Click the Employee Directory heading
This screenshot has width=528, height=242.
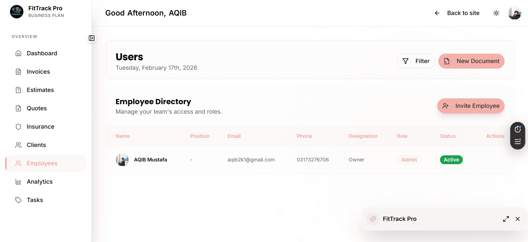pyautogui.click(x=153, y=102)
